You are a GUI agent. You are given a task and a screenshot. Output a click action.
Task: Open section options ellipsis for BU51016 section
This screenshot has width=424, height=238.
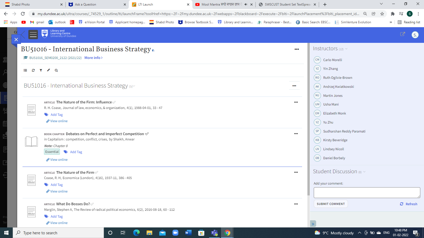point(294,86)
